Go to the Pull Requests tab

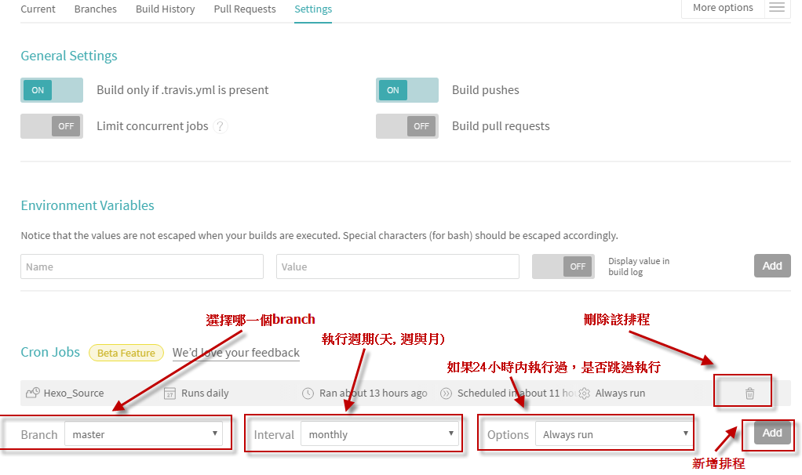[245, 9]
